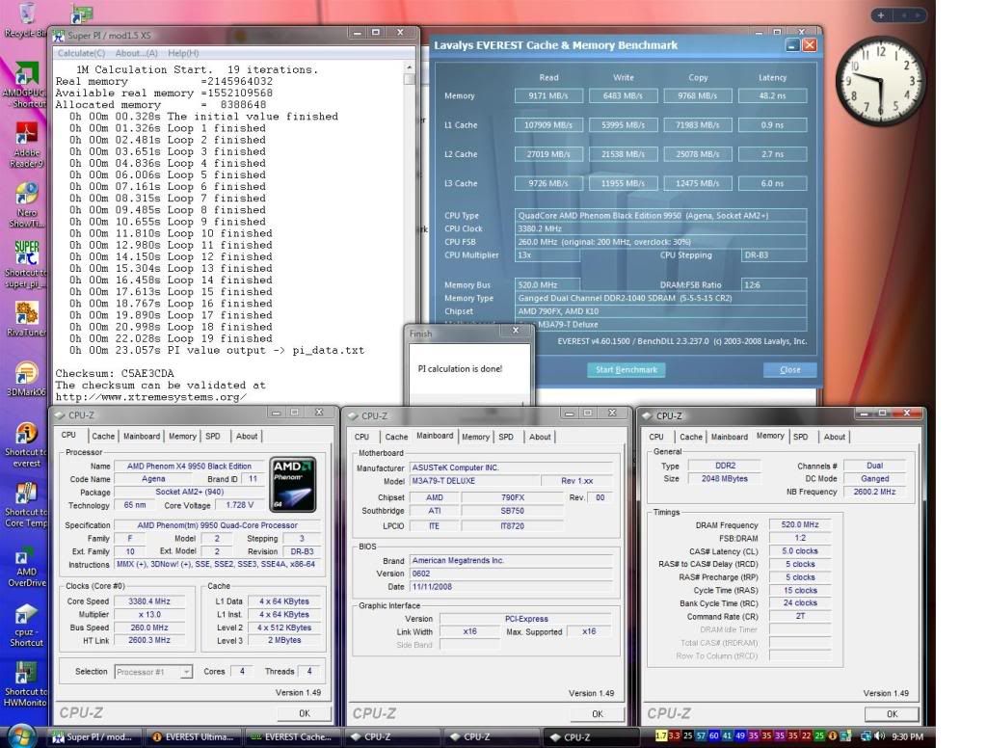Screen dimensions: 987x748
Task: Click the Memory Latency value 48.2 ns
Action: point(772,96)
